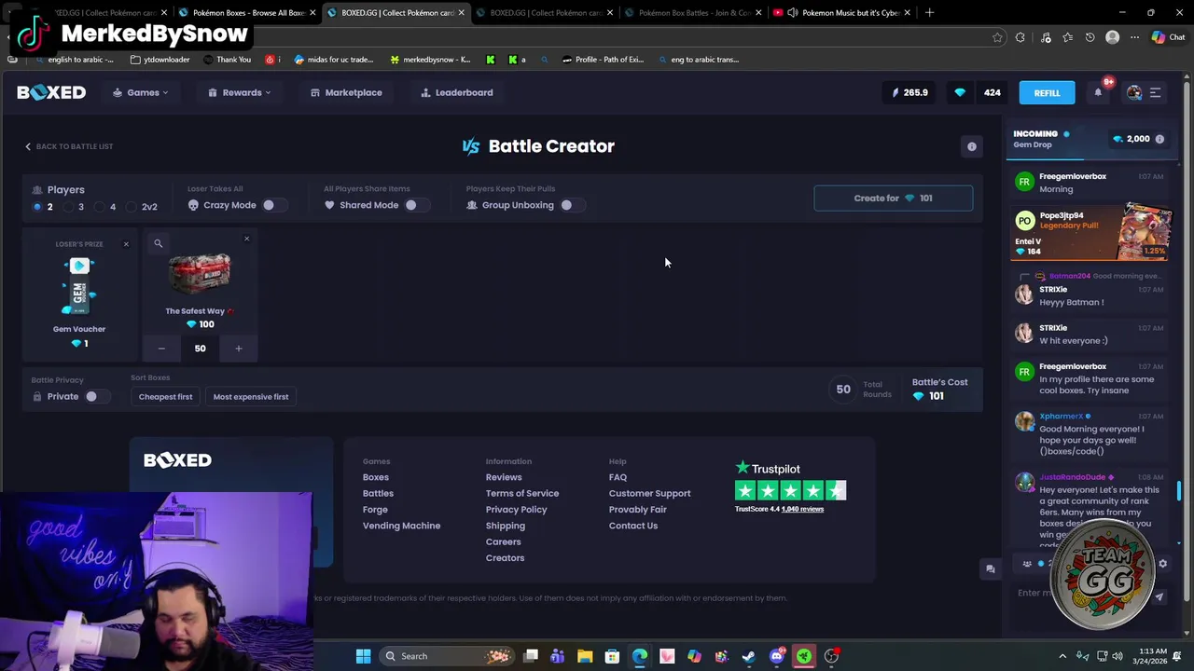Click Create for 101 button
This screenshot has width=1194, height=671.
pos(894,198)
